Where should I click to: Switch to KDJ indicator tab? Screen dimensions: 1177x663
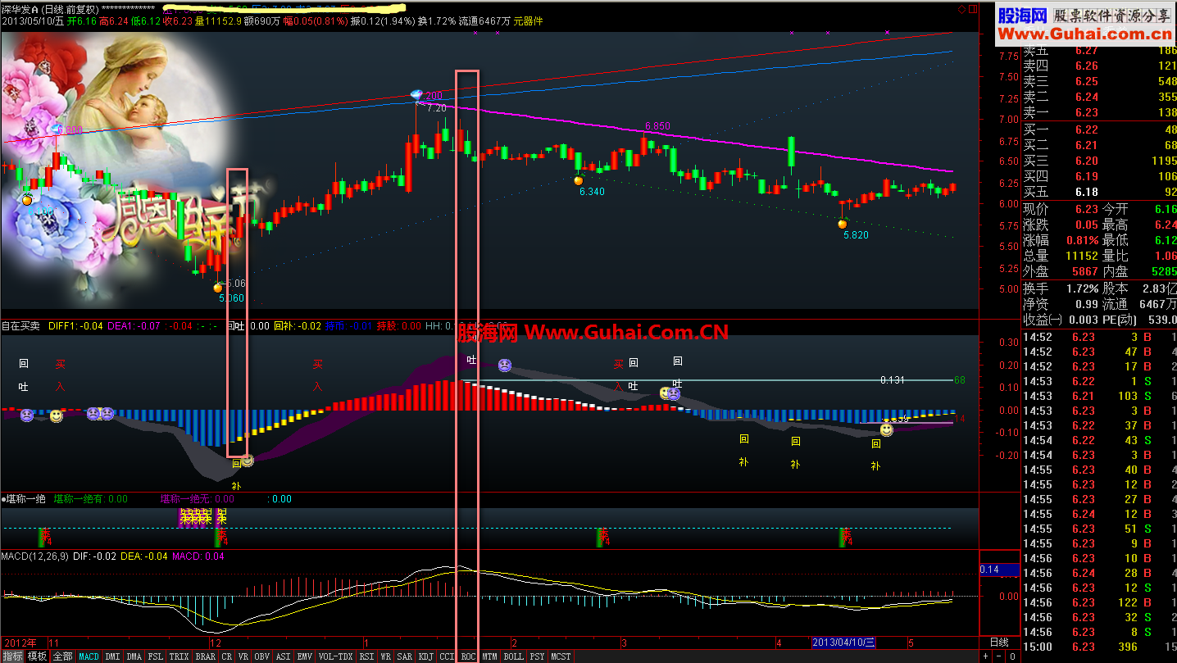pyautogui.click(x=426, y=656)
